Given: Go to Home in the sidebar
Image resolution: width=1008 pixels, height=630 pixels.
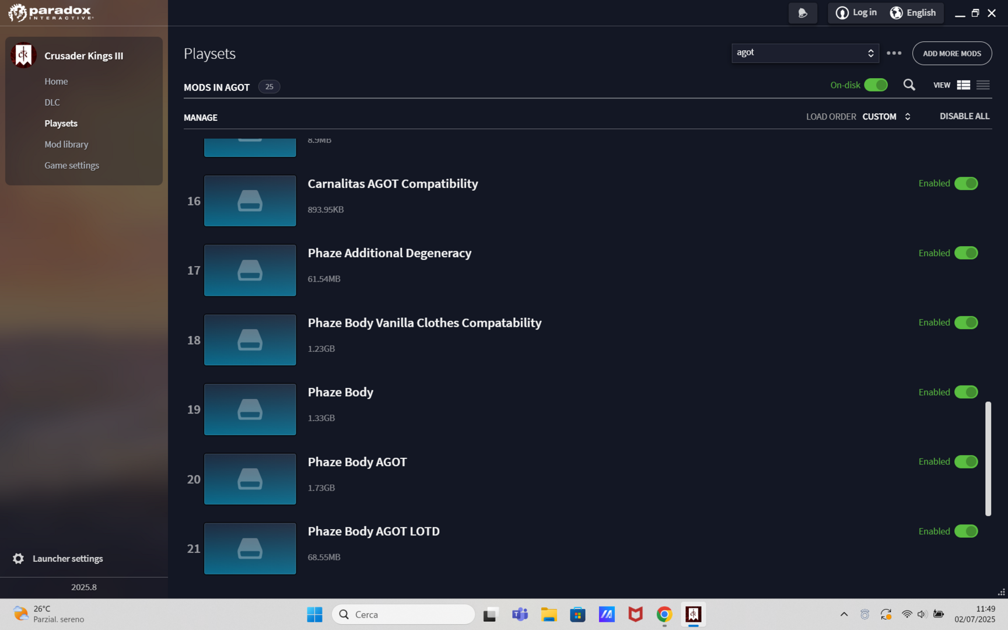Looking at the screenshot, I should point(56,81).
